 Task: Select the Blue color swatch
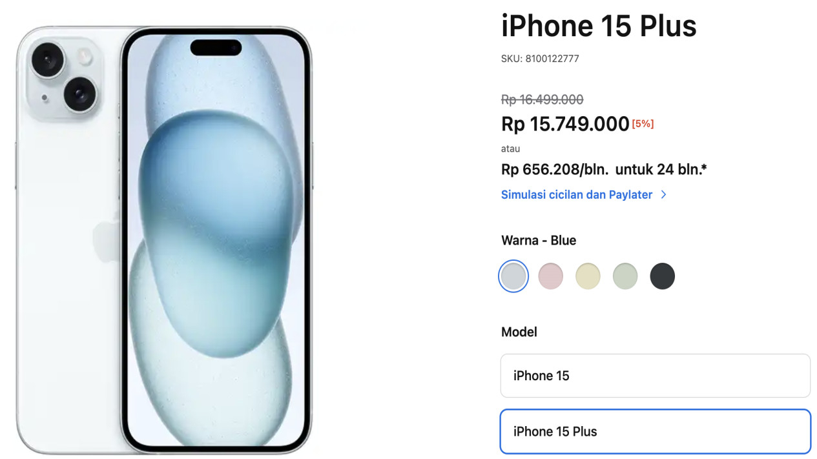tap(513, 276)
